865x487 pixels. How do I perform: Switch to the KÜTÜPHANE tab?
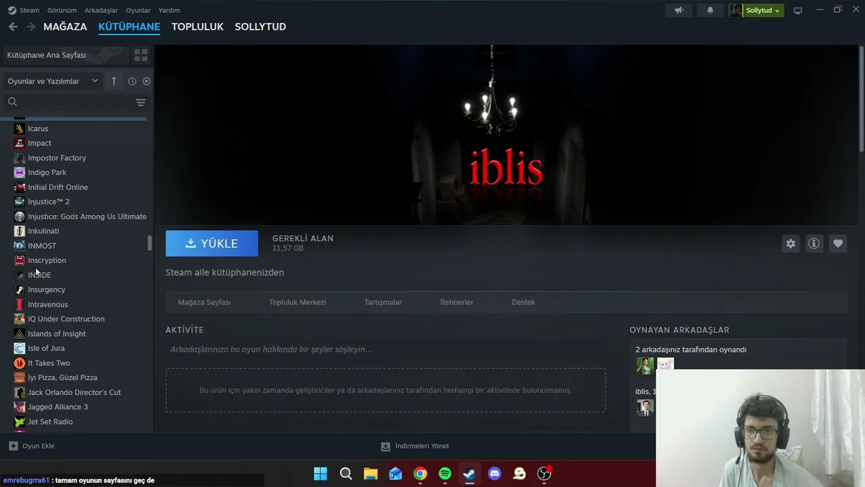[x=129, y=26]
